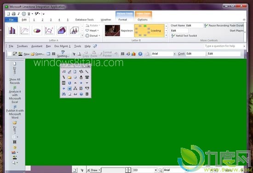
Task: Select the line chart style
Action: pos(24,30)
